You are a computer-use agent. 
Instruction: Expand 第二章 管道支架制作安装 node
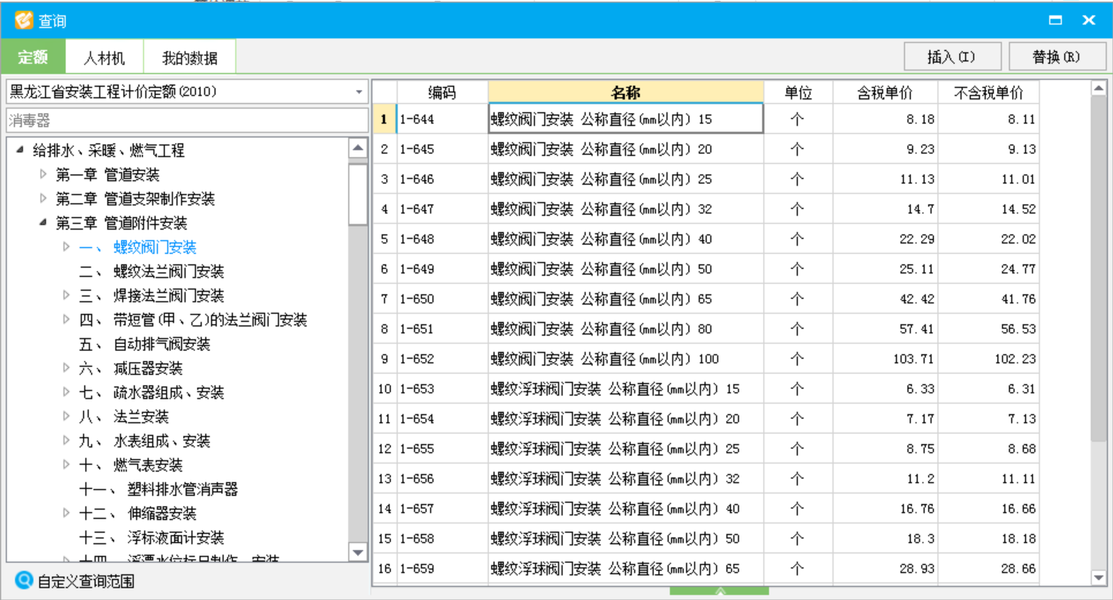[x=43, y=199]
